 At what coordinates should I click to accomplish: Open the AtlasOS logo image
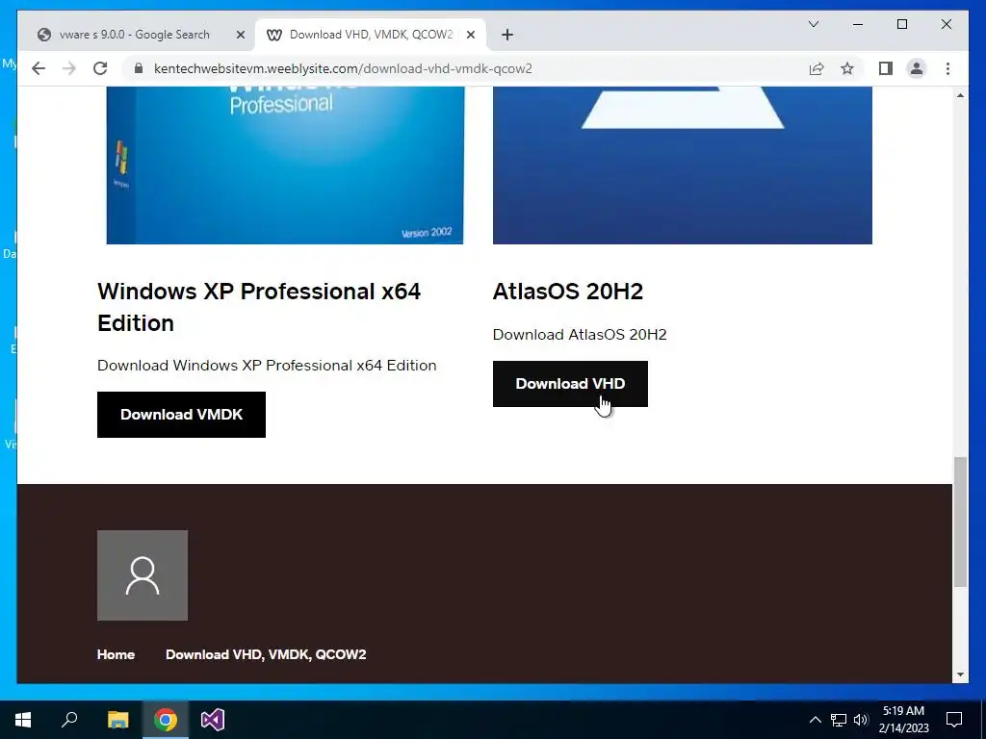(683, 166)
